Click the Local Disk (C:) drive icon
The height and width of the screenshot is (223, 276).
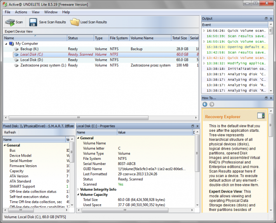click(x=16, y=55)
